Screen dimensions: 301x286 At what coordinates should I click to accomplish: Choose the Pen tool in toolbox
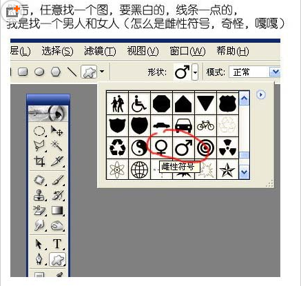pyautogui.click(x=39, y=259)
